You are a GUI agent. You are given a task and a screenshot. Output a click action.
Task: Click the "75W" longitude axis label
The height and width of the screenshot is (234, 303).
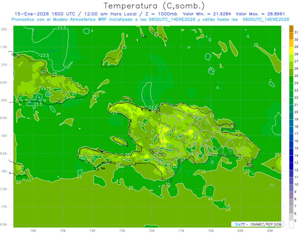[x=63, y=231]
